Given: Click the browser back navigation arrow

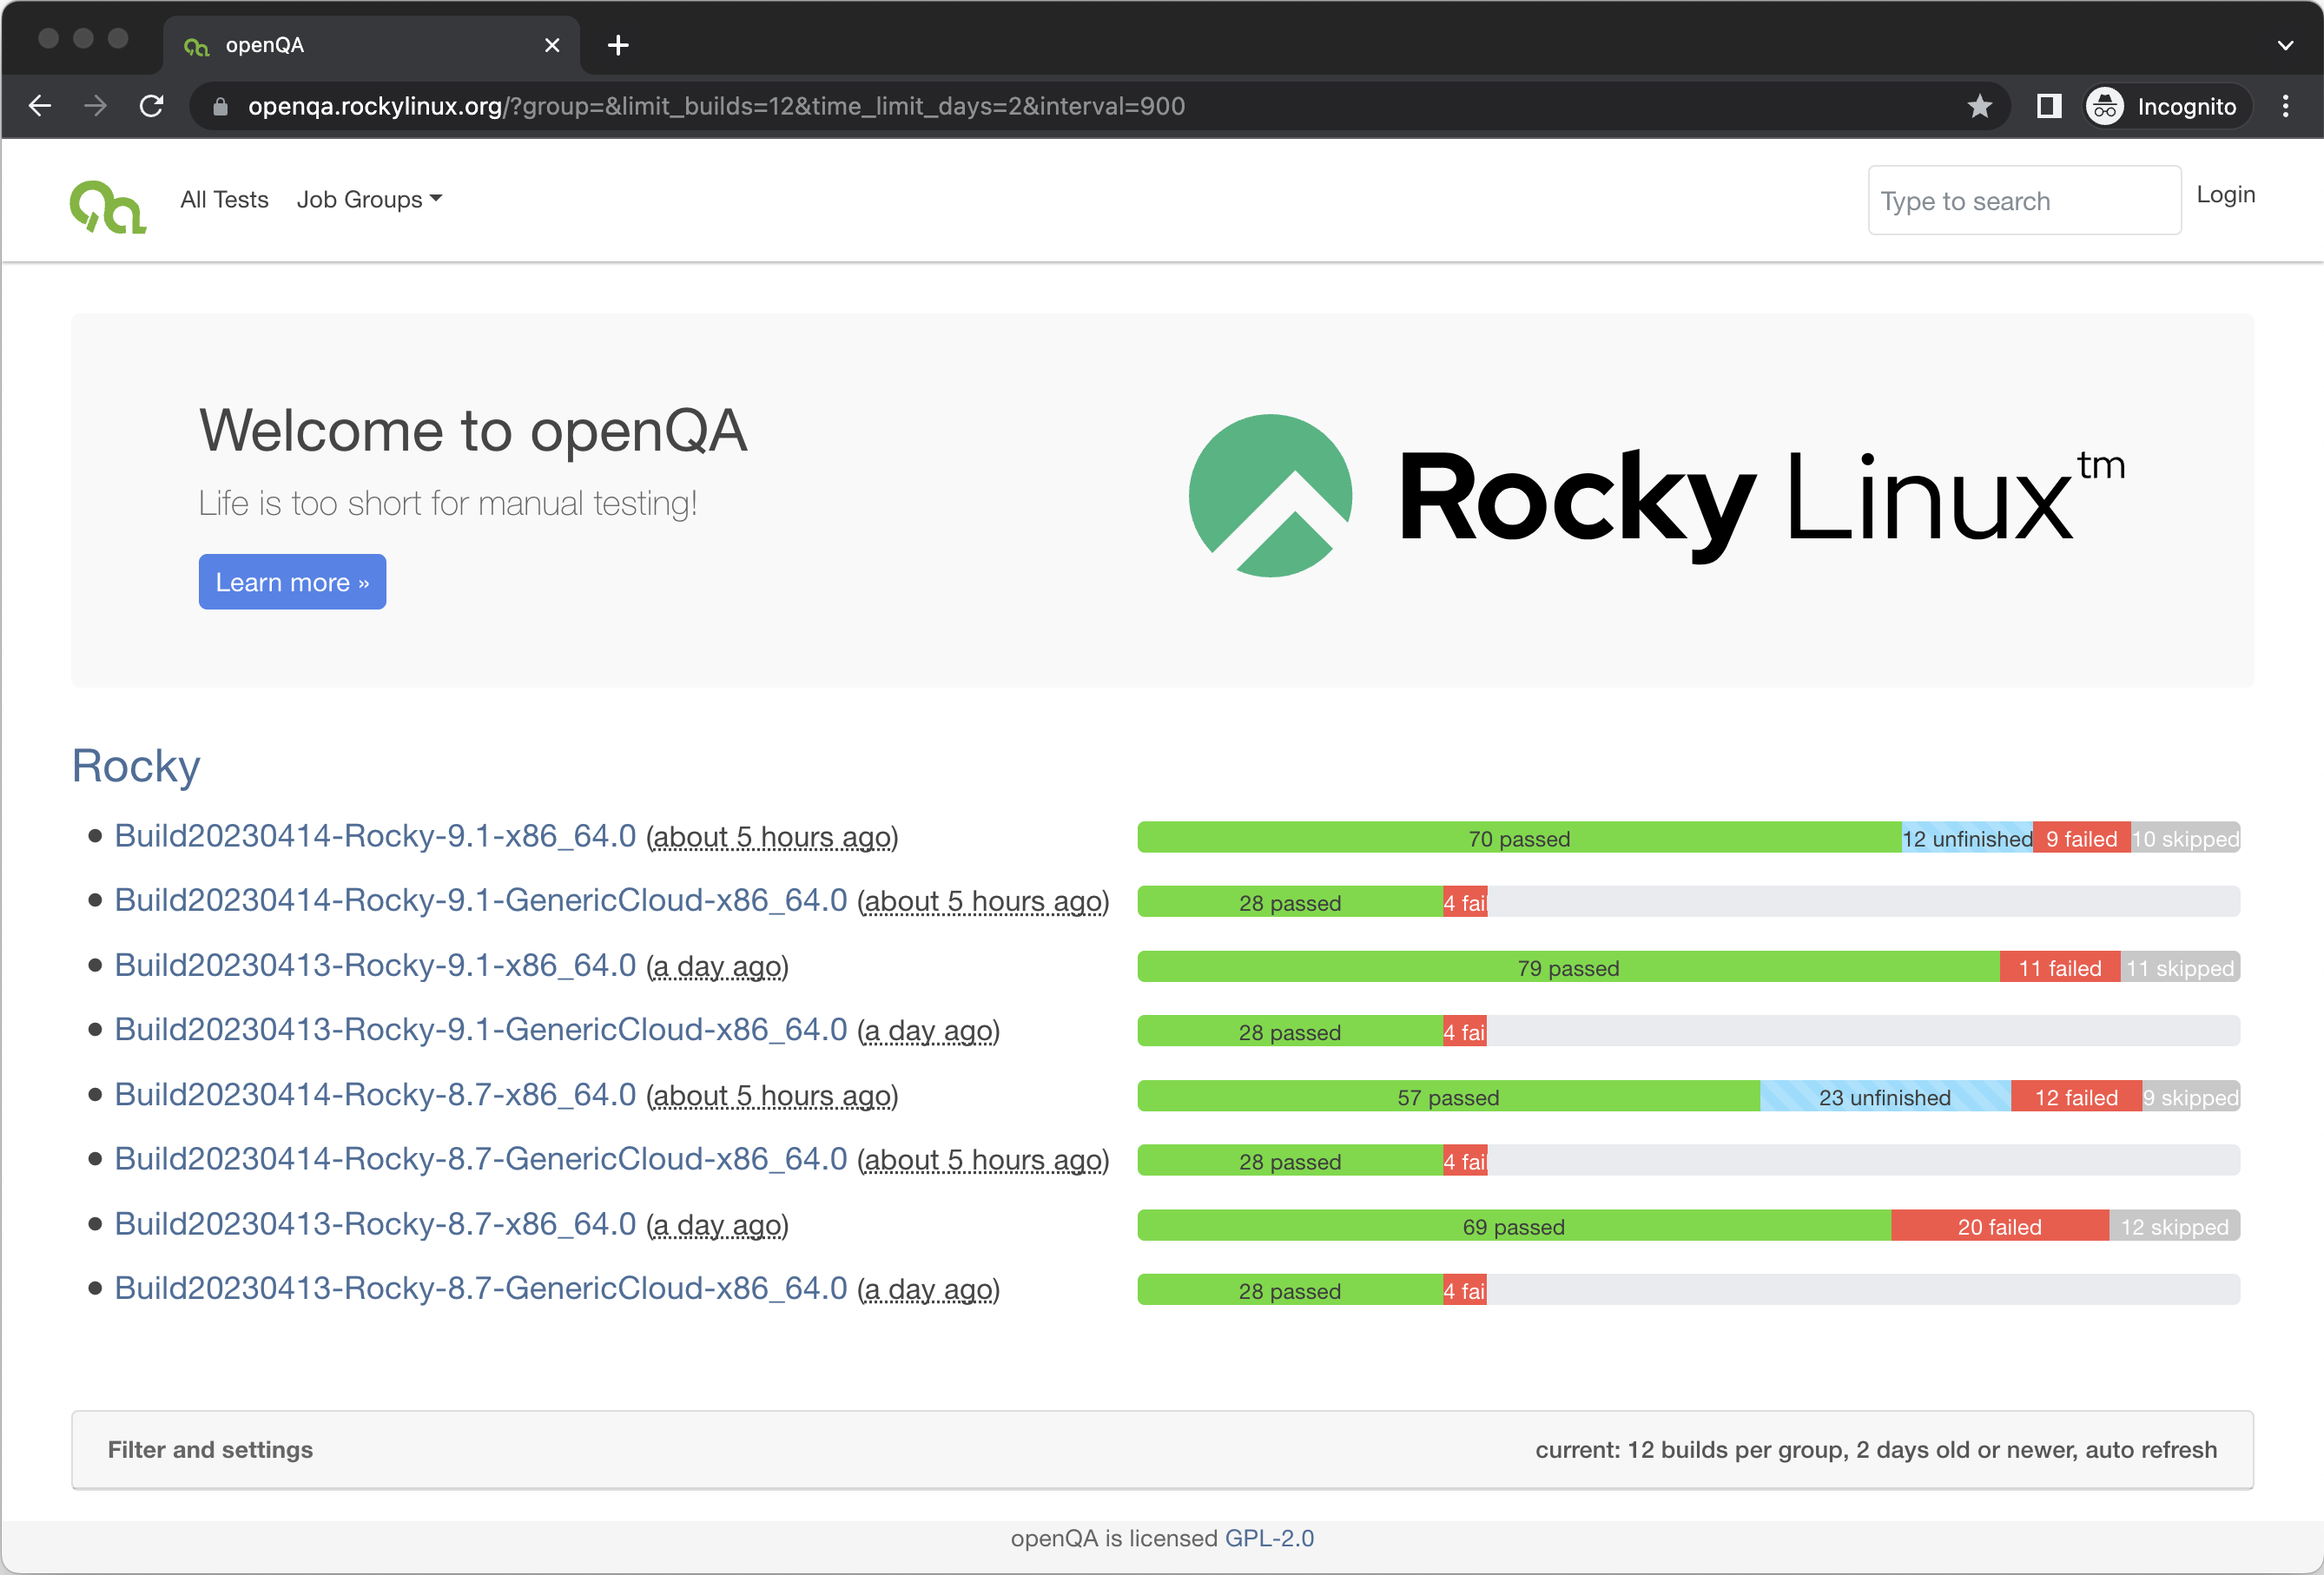Looking at the screenshot, I should tap(40, 106).
